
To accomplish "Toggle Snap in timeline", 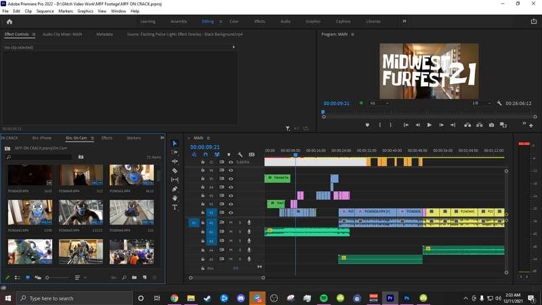I will [x=205, y=155].
